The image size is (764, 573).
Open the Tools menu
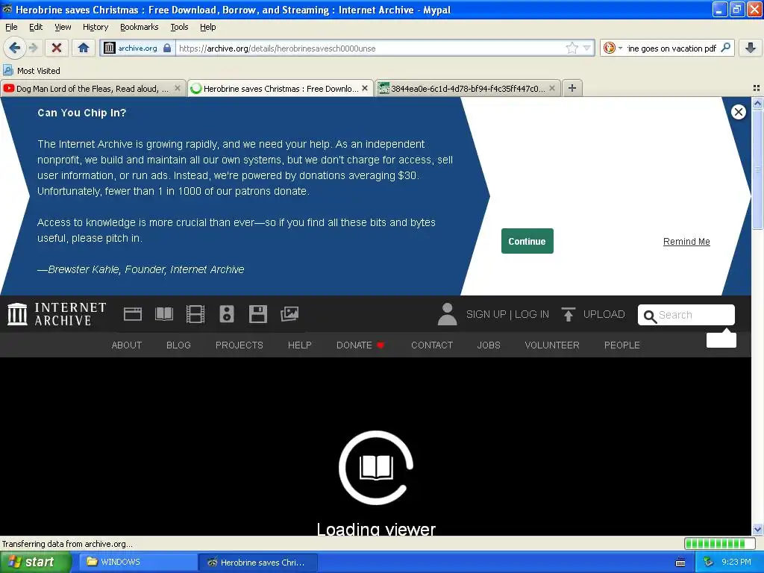pos(179,27)
